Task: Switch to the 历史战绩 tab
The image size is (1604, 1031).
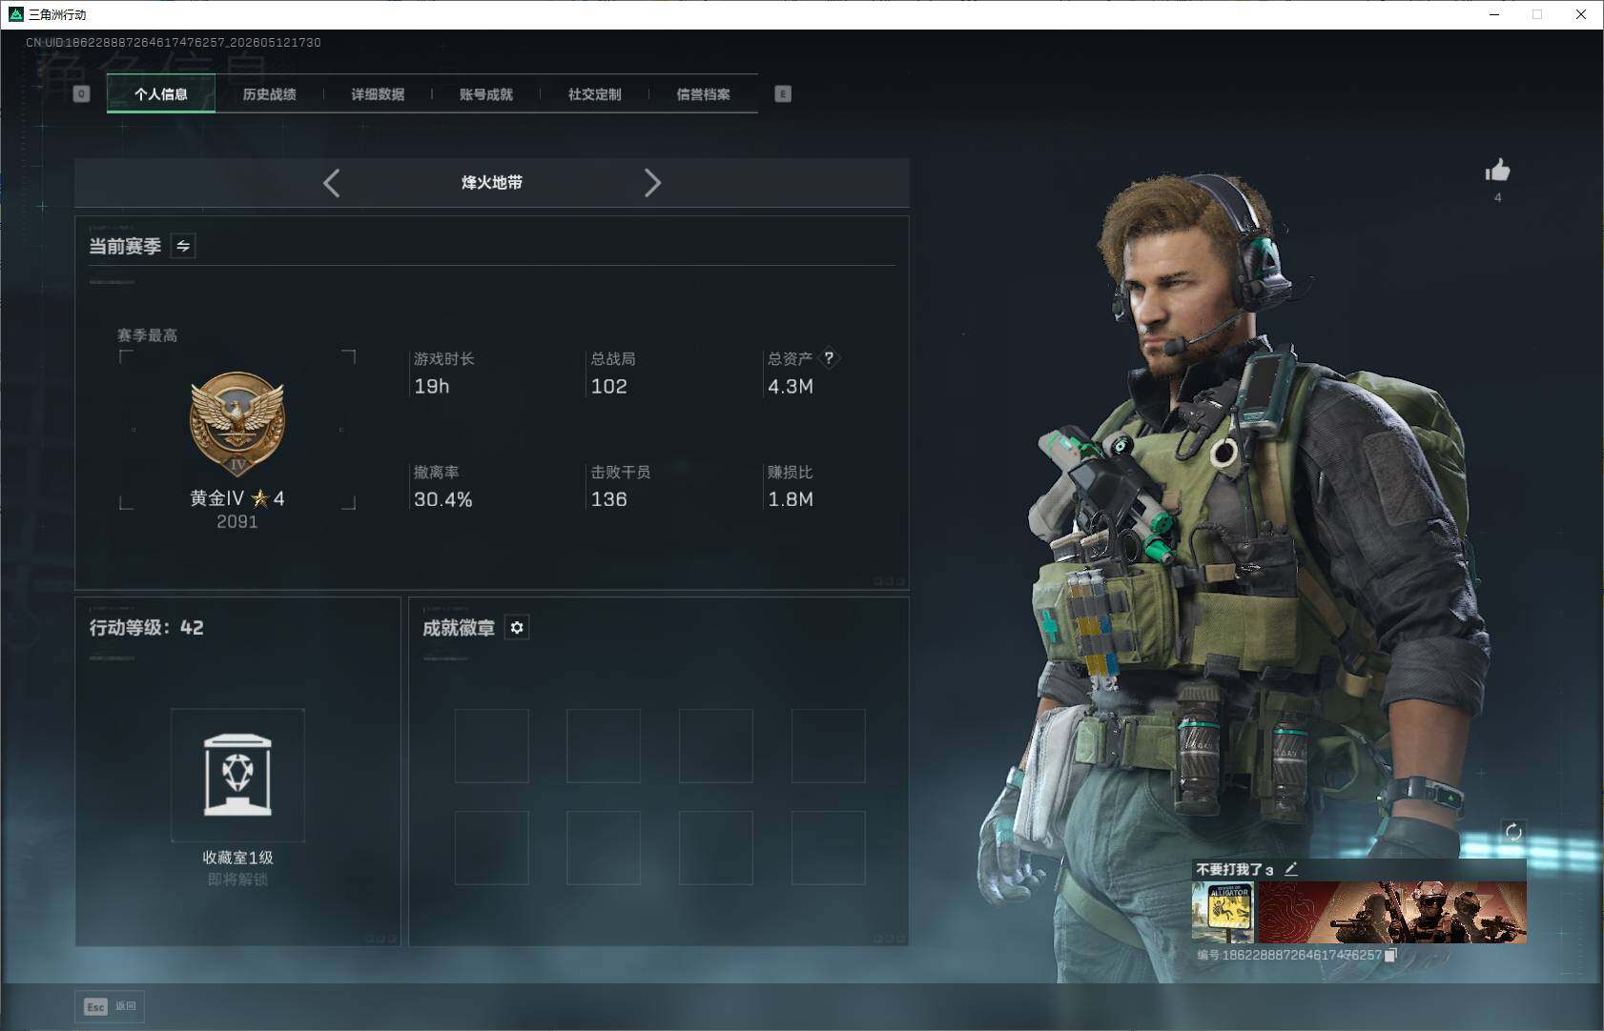Action: tap(269, 94)
